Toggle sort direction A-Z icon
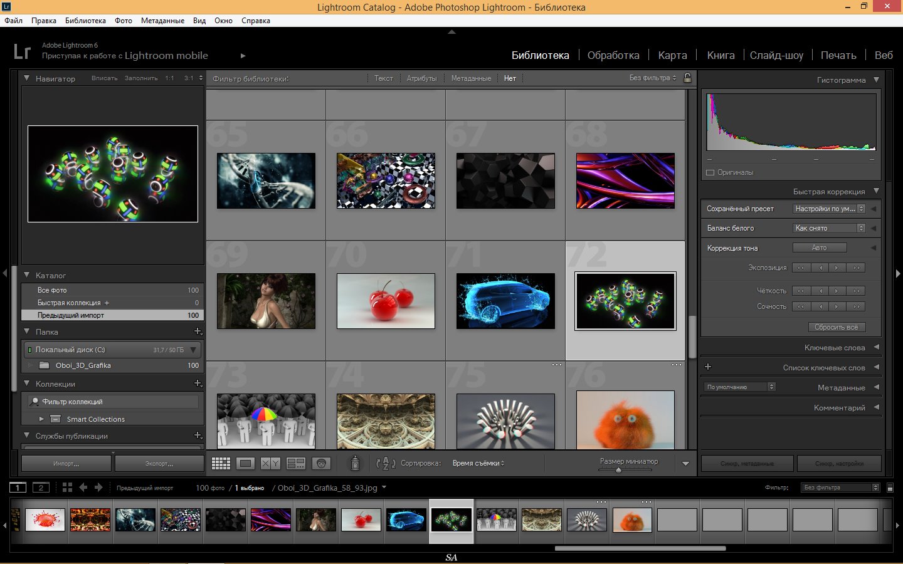Screen dimensions: 903x564 385,464
